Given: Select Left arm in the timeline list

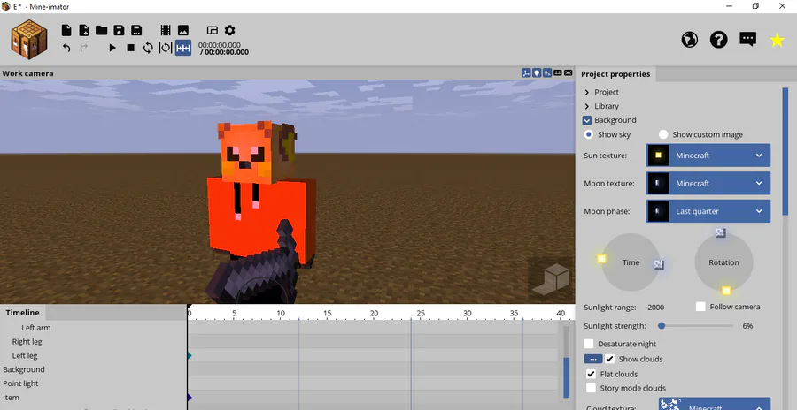Looking at the screenshot, I should click(x=36, y=328).
